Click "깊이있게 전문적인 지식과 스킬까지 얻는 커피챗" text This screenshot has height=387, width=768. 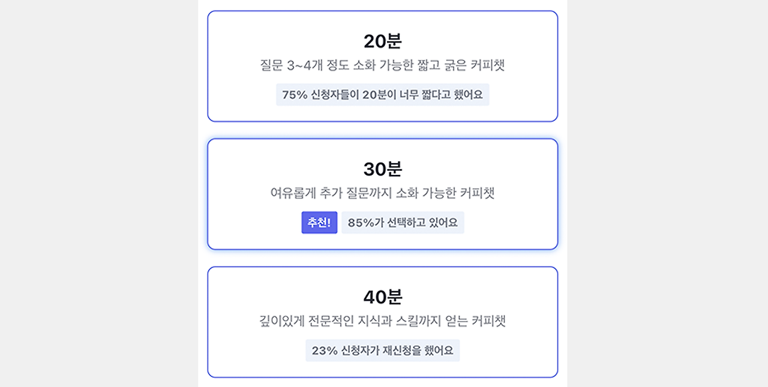tap(383, 321)
